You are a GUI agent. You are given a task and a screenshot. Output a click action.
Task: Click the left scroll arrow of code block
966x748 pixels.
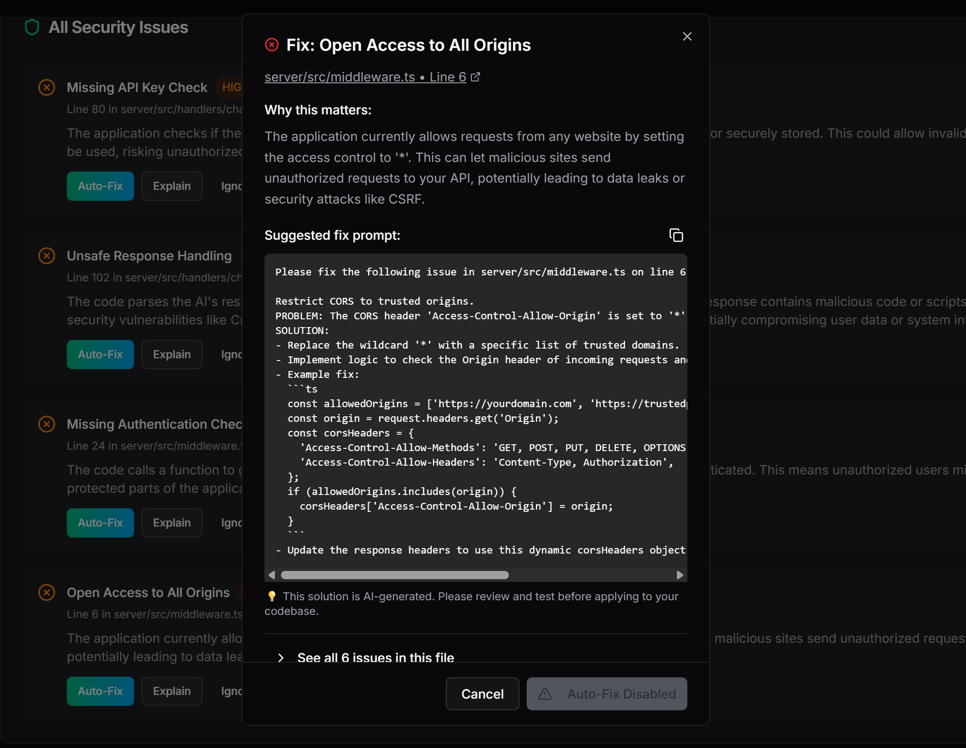(272, 575)
